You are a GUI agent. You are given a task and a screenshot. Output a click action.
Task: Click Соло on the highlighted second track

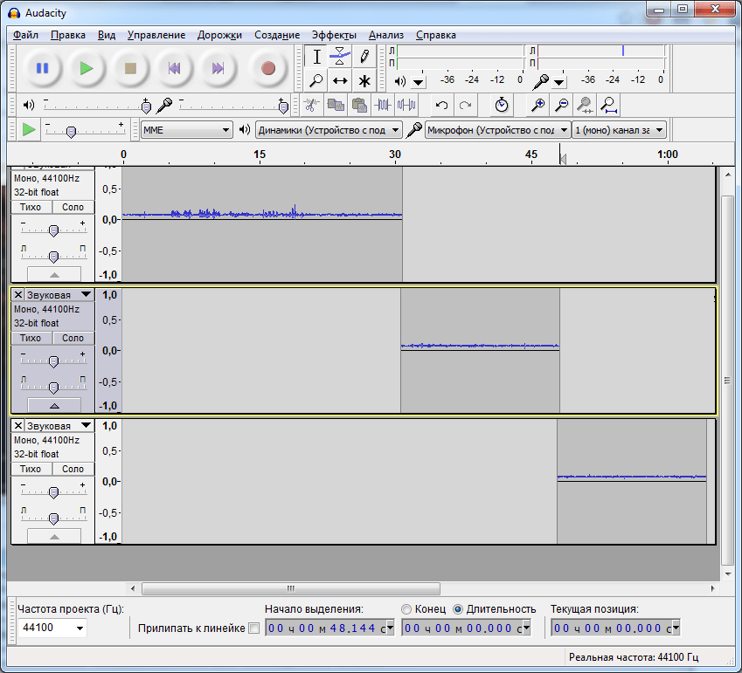click(x=73, y=338)
